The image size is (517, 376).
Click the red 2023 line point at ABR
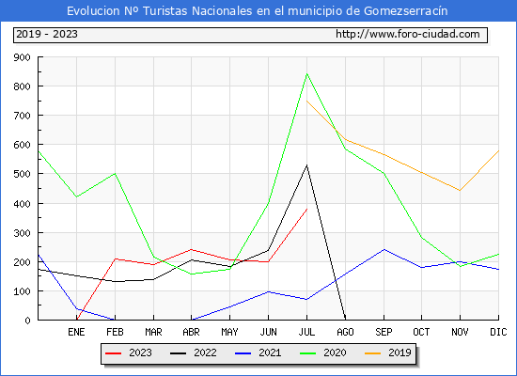click(191, 250)
